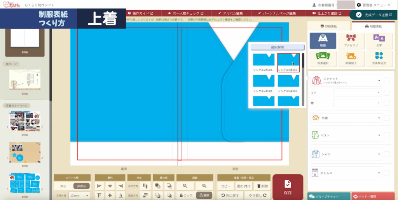Open the 文字 text tool

tap(379, 40)
